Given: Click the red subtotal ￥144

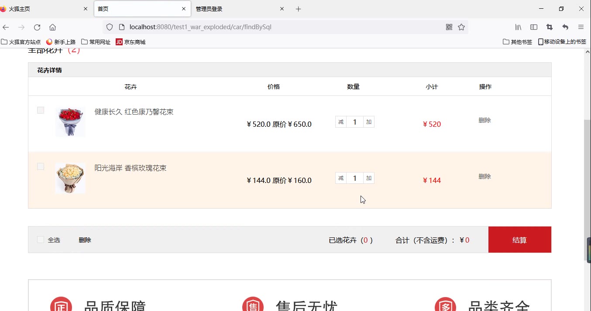Looking at the screenshot, I should point(432,180).
